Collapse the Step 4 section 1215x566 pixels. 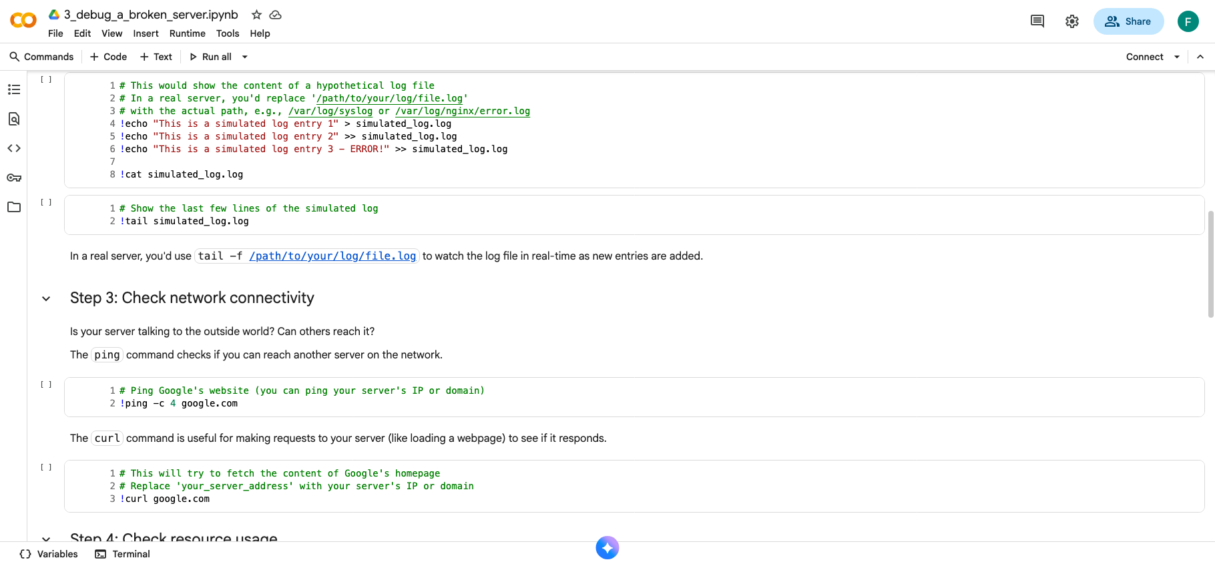click(x=46, y=538)
